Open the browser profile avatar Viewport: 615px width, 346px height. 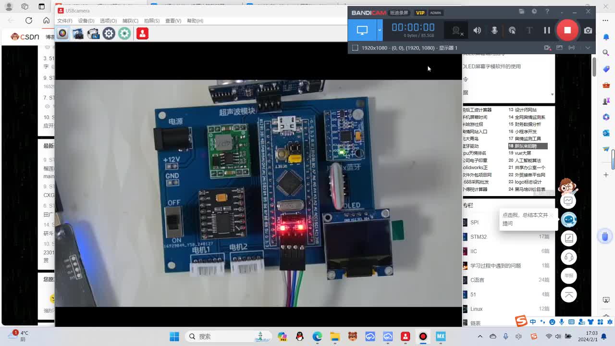tap(9, 7)
